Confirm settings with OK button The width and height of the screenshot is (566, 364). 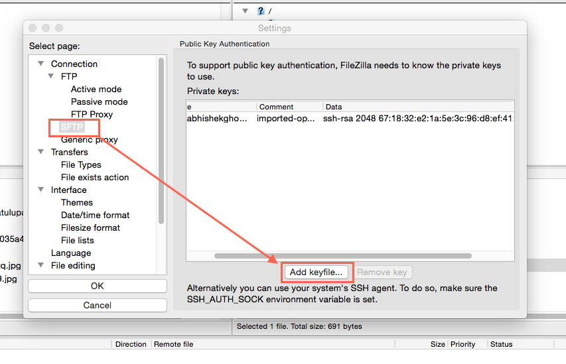[97, 286]
